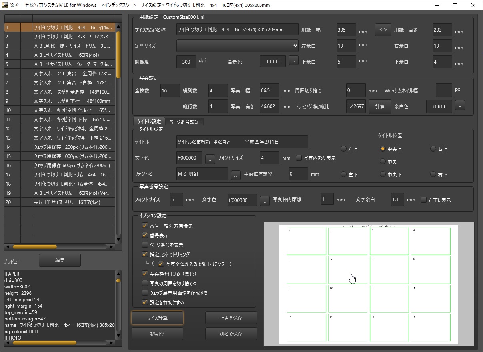
Task: Select list row 18 ワイド6つ切り L判比トリム全体
Action: (59, 184)
